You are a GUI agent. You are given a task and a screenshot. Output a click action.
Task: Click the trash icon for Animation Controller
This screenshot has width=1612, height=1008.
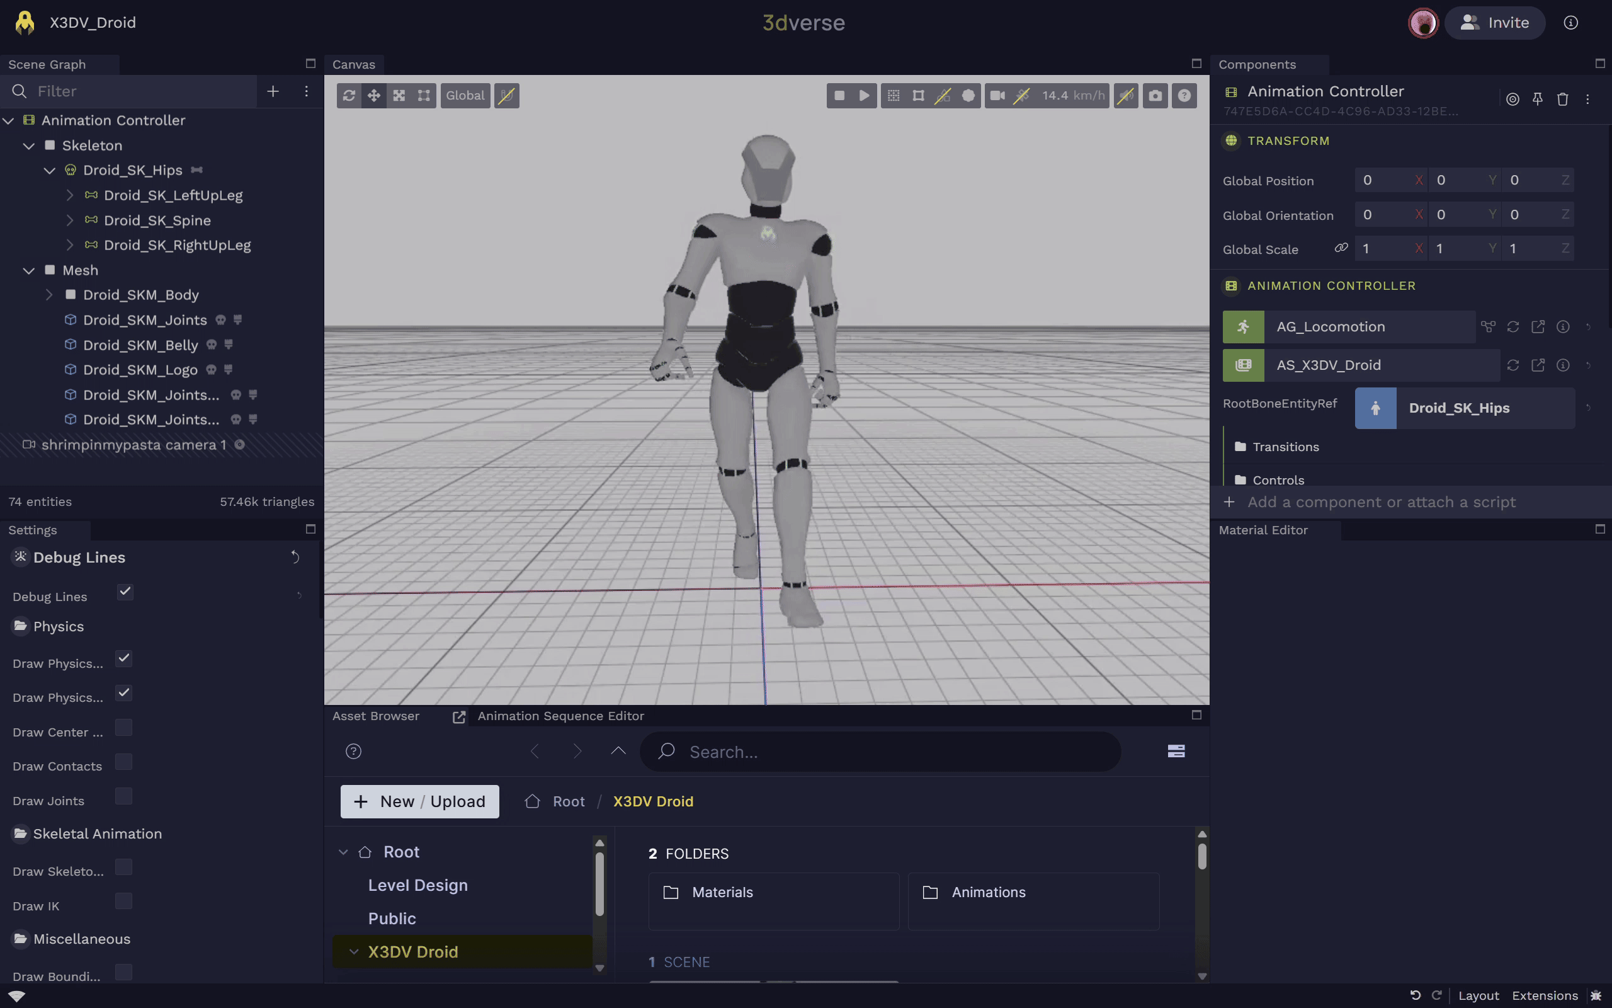1562,100
